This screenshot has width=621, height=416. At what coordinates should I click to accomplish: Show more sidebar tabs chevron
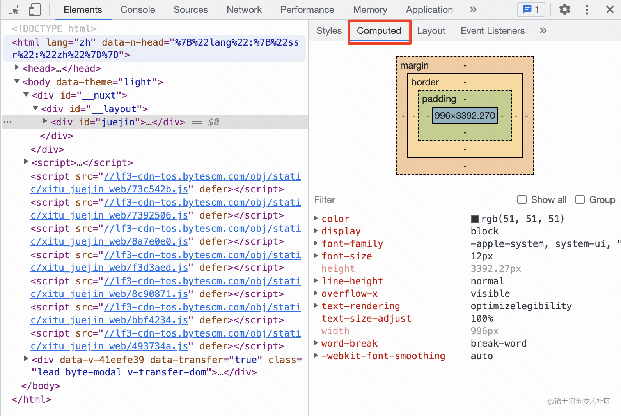click(543, 31)
